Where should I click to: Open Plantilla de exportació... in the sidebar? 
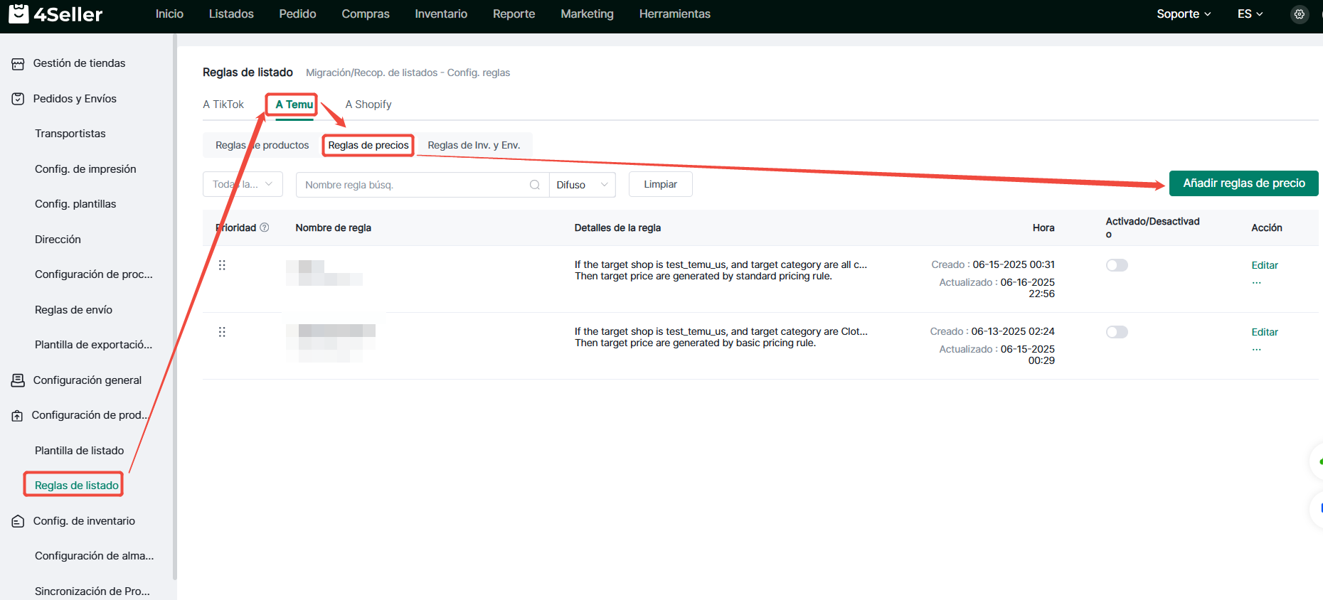[x=94, y=345]
